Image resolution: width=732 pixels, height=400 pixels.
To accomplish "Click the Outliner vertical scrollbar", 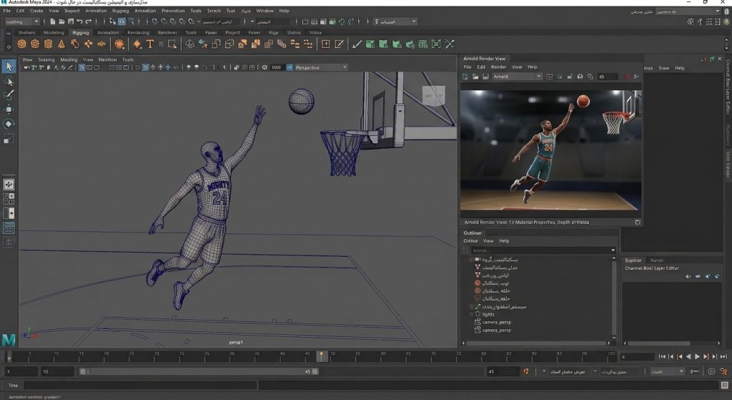I will click(613, 298).
